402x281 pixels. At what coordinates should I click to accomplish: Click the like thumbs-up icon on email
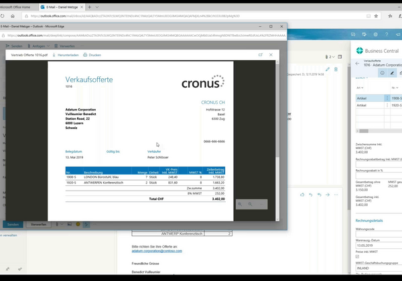tap(303, 194)
